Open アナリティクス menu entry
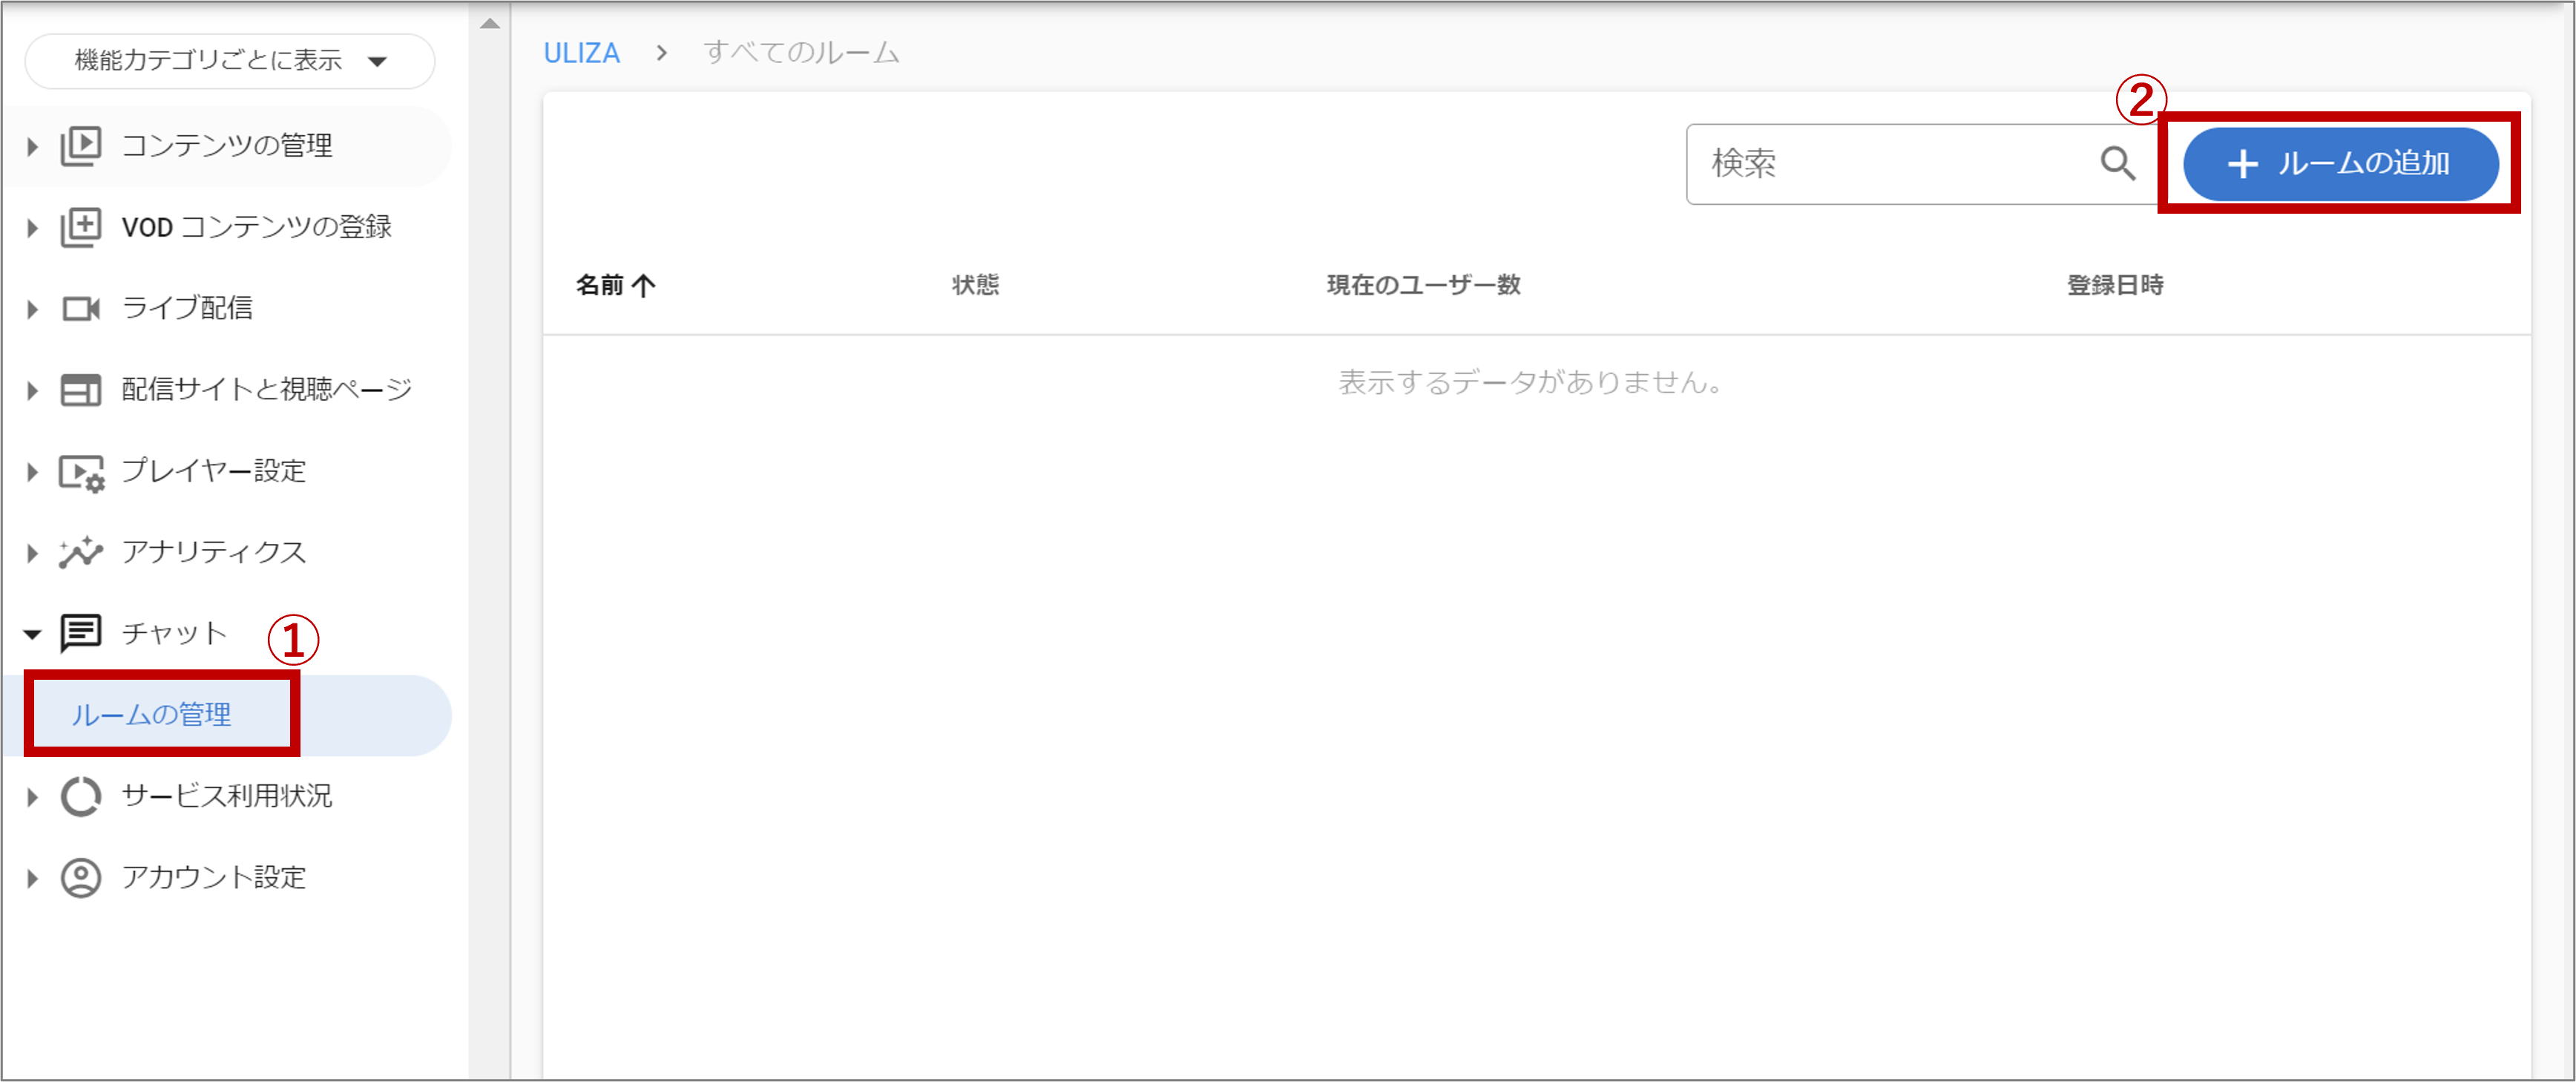Screen dimensions: 2576x1082 pos(213,552)
